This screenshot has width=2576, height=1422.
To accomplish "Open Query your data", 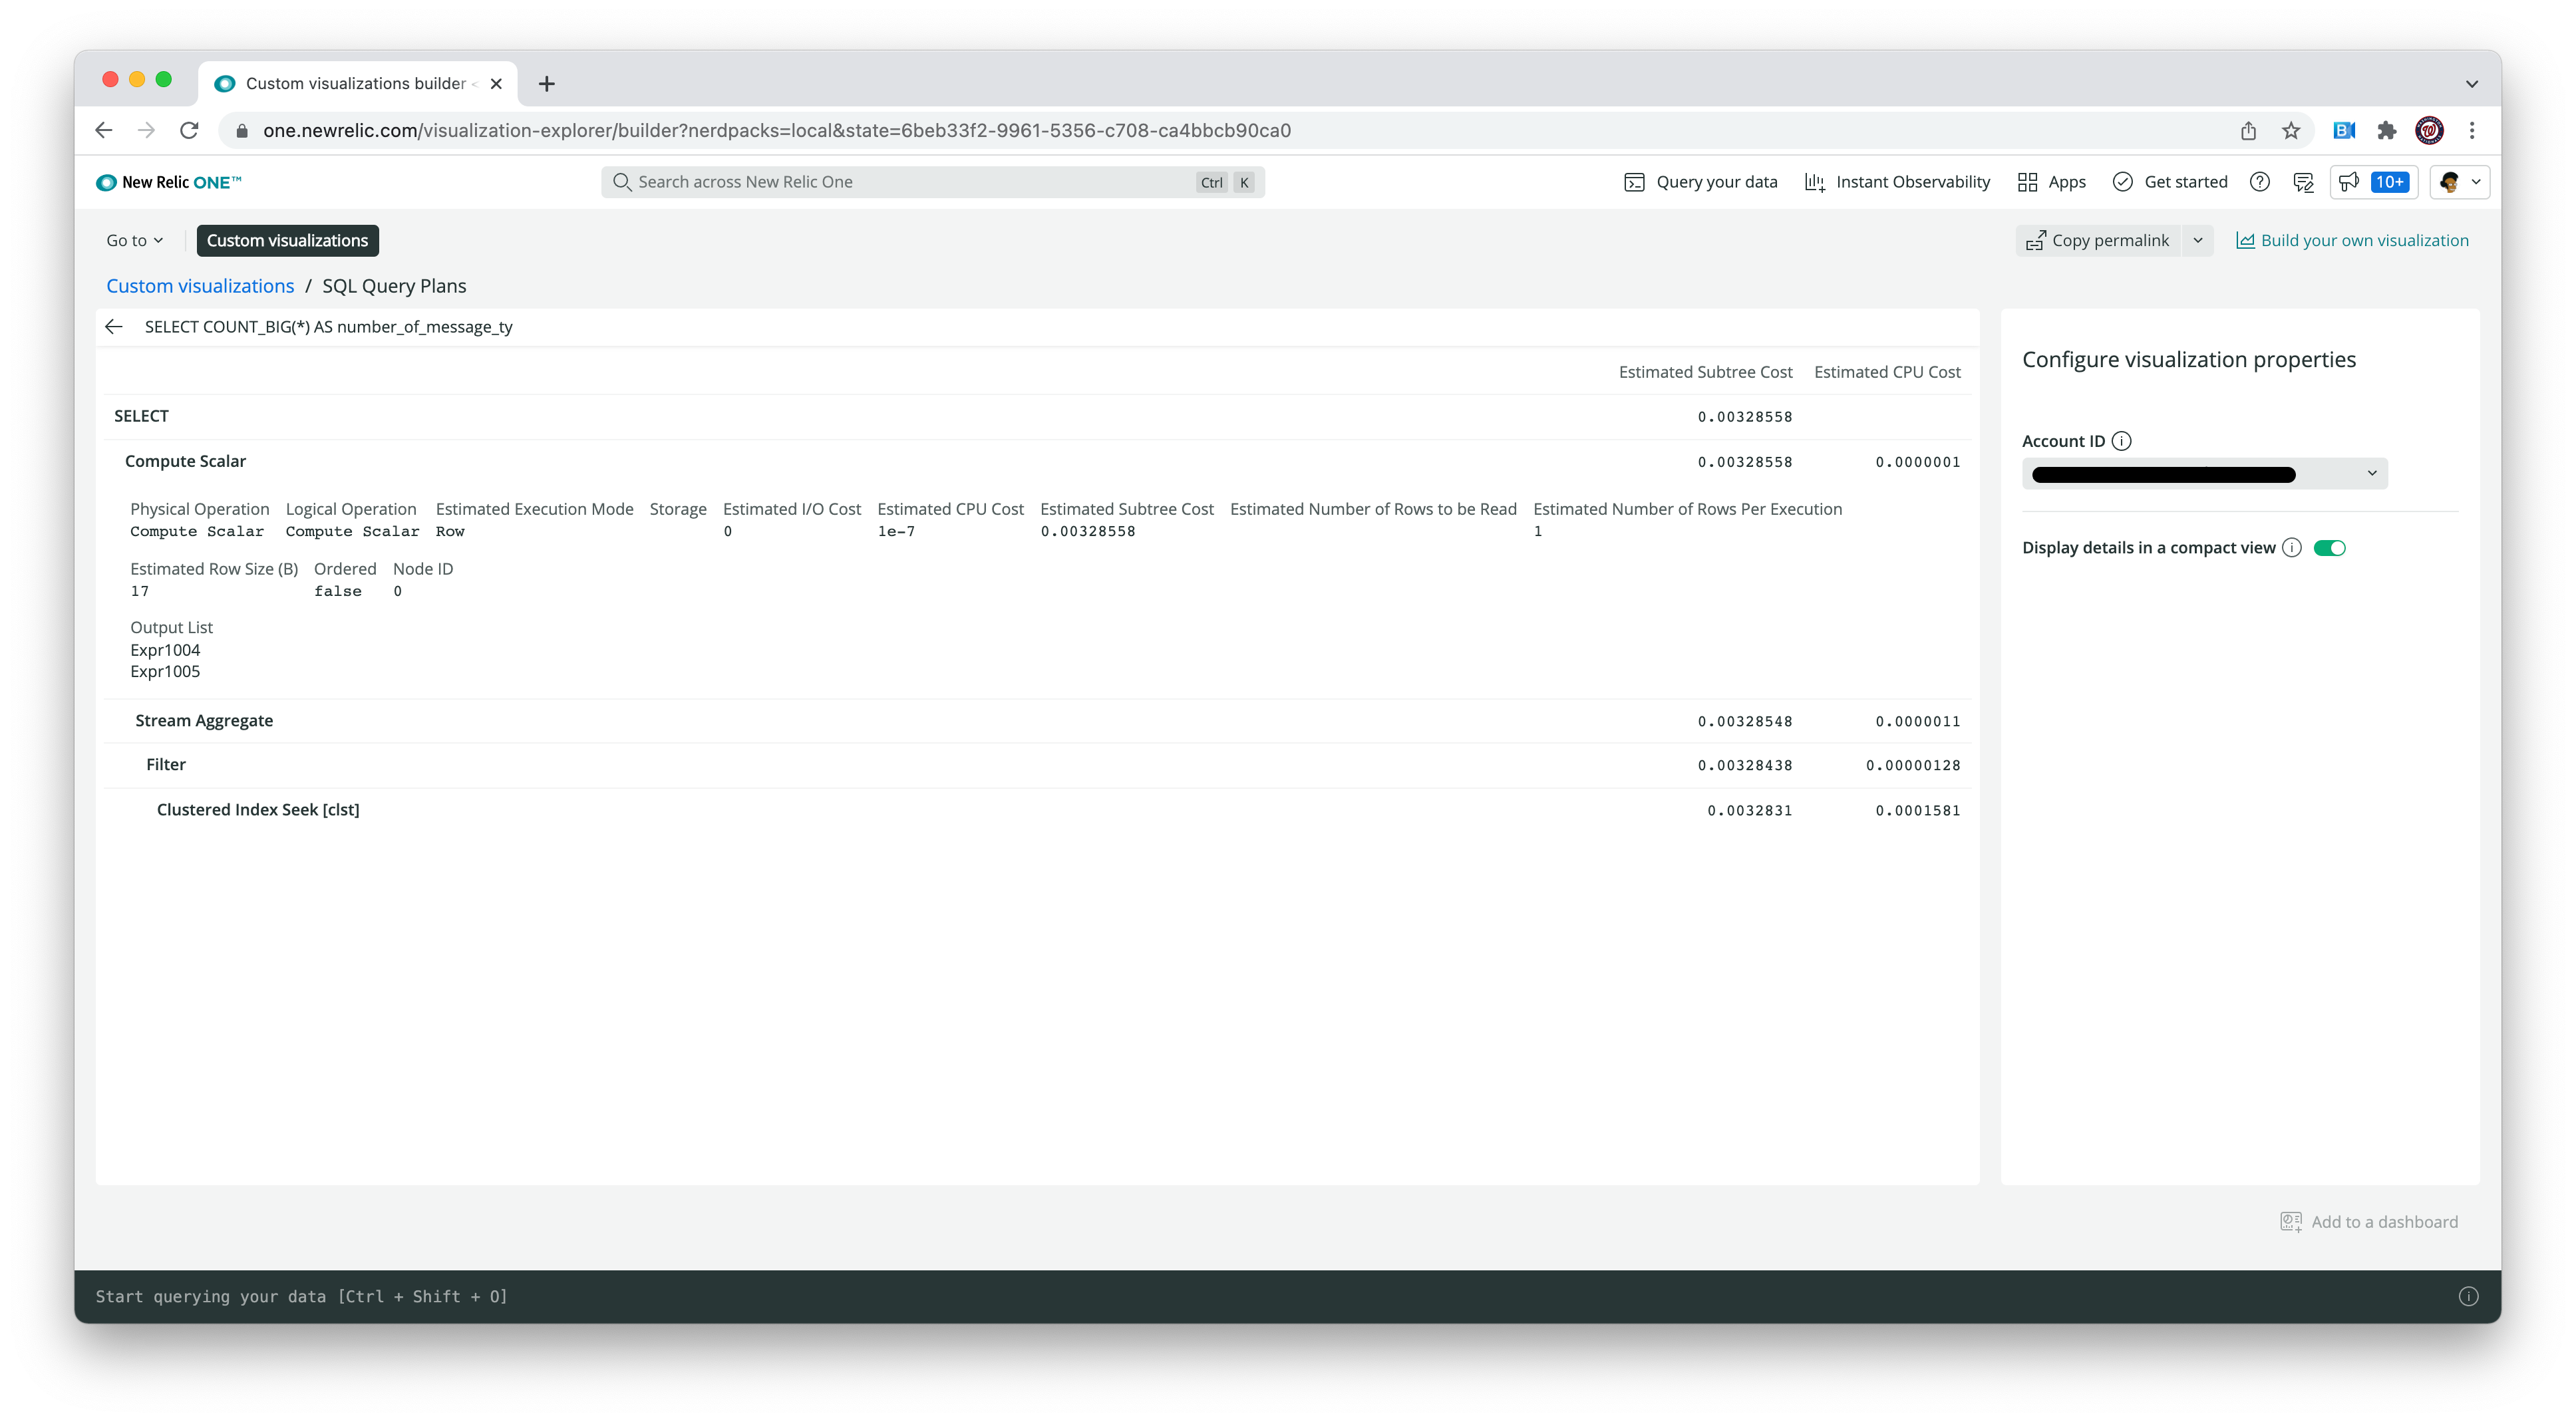I will (1701, 182).
